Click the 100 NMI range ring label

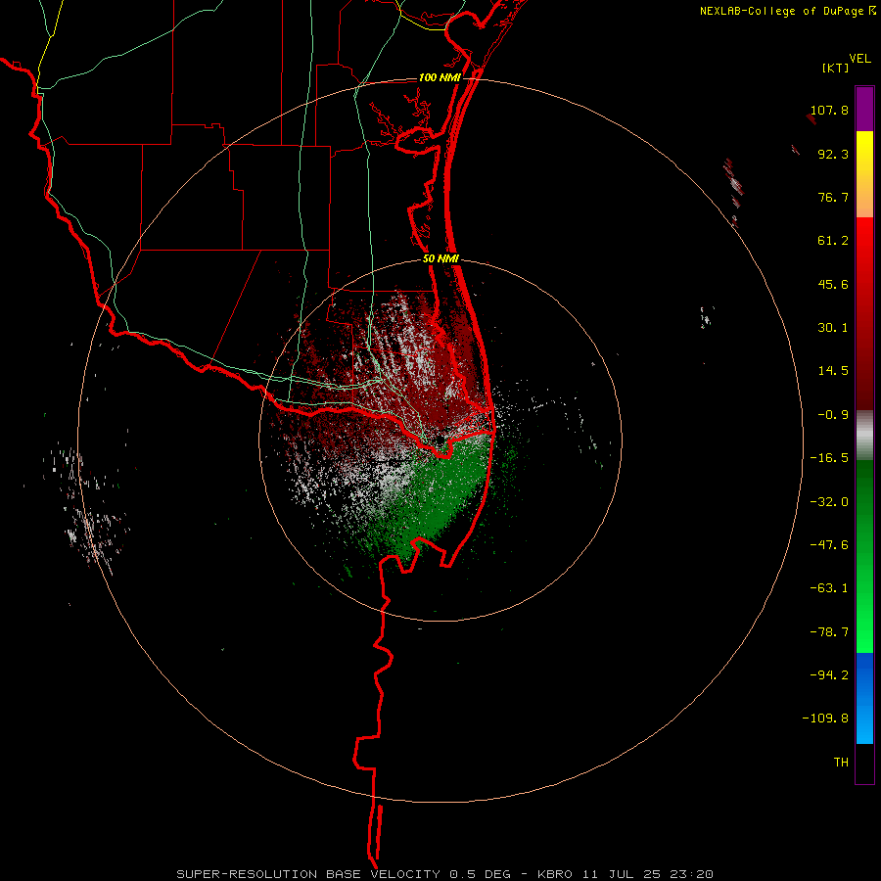pos(440,77)
